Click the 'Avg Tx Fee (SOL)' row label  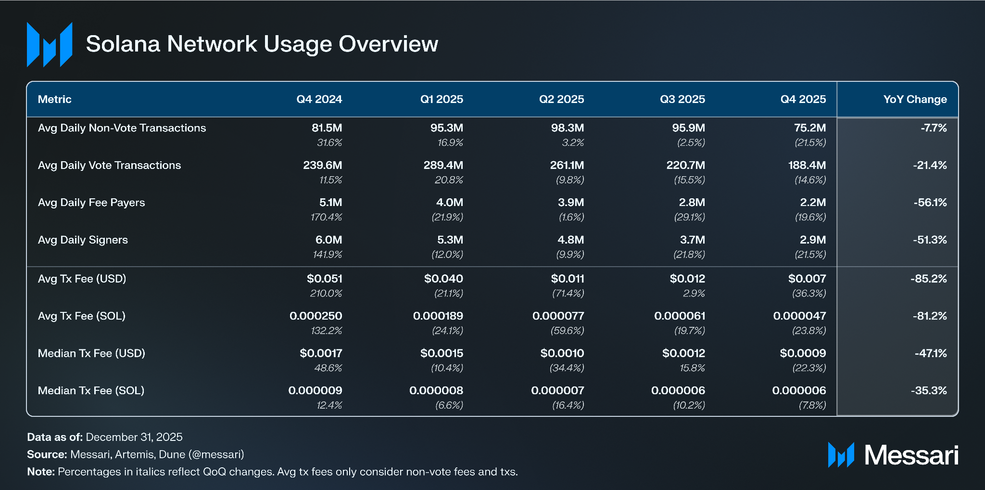(81, 316)
